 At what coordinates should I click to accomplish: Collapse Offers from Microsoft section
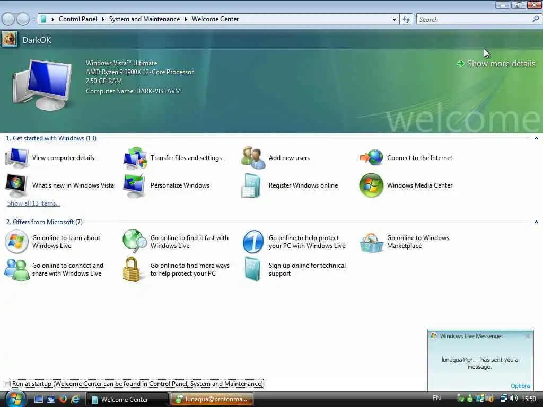(536, 222)
